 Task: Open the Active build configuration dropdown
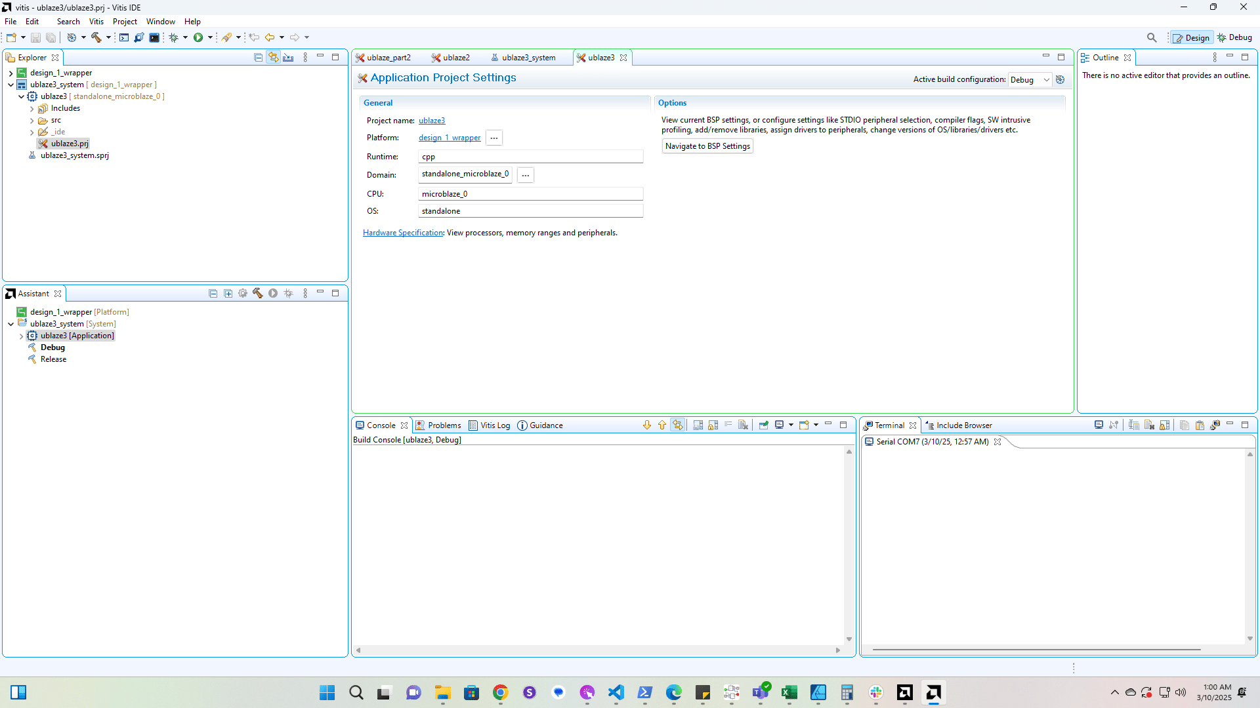pyautogui.click(x=1030, y=79)
